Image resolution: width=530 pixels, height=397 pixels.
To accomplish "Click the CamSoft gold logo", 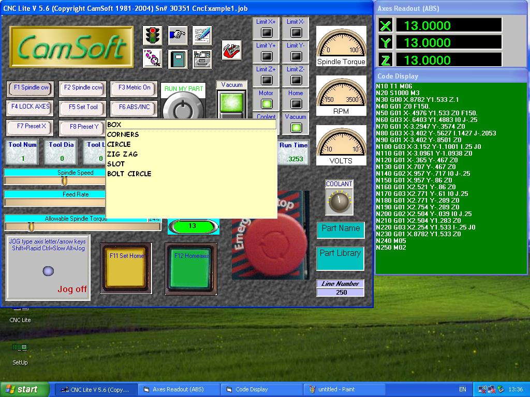I will tap(71, 47).
